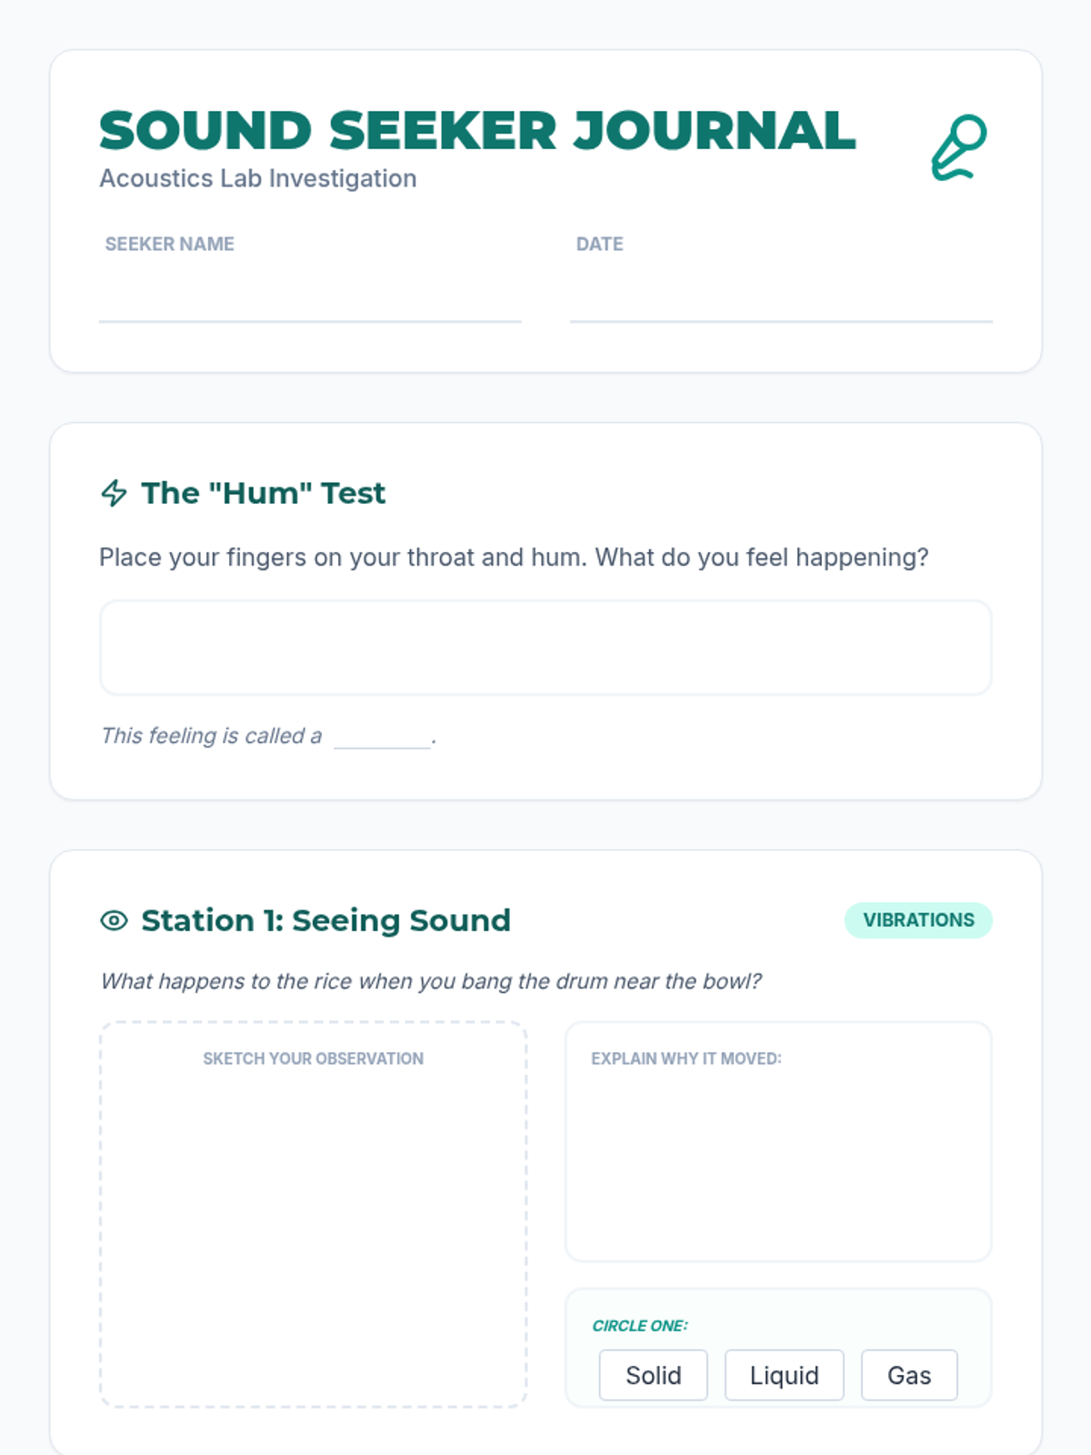Focus the Seeker Name input line
Screen dimensions: 1091x1455
(310, 298)
